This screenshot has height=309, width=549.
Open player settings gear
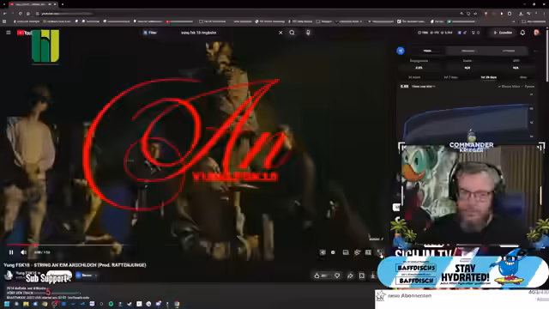tap(357, 252)
